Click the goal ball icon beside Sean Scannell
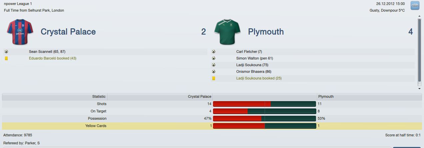Image resolution: width=424 pixels, height=148 pixels. coord(6,52)
